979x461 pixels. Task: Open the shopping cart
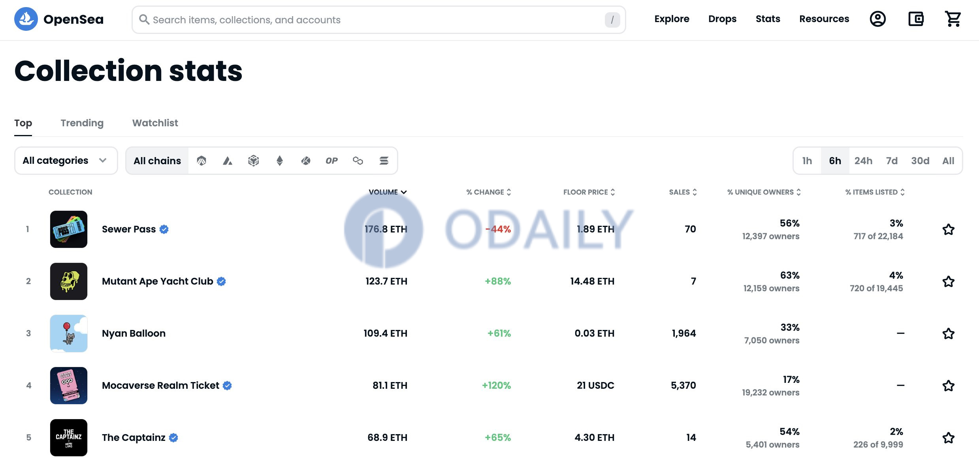953,19
